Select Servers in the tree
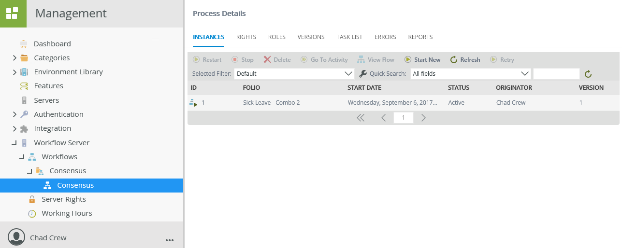Viewport: 622px width, 248px height. pyautogui.click(x=46, y=100)
